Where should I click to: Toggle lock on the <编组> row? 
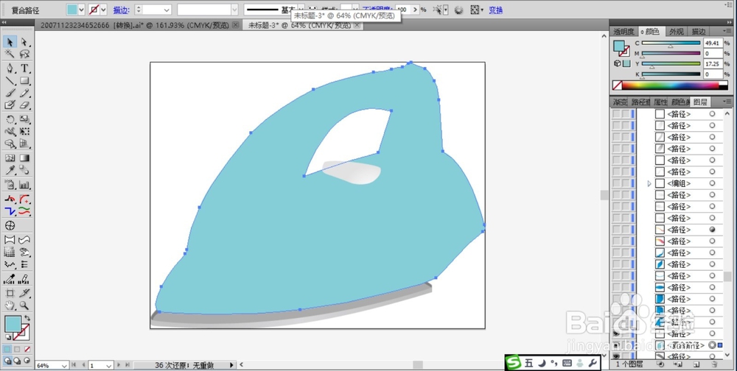[x=625, y=183]
